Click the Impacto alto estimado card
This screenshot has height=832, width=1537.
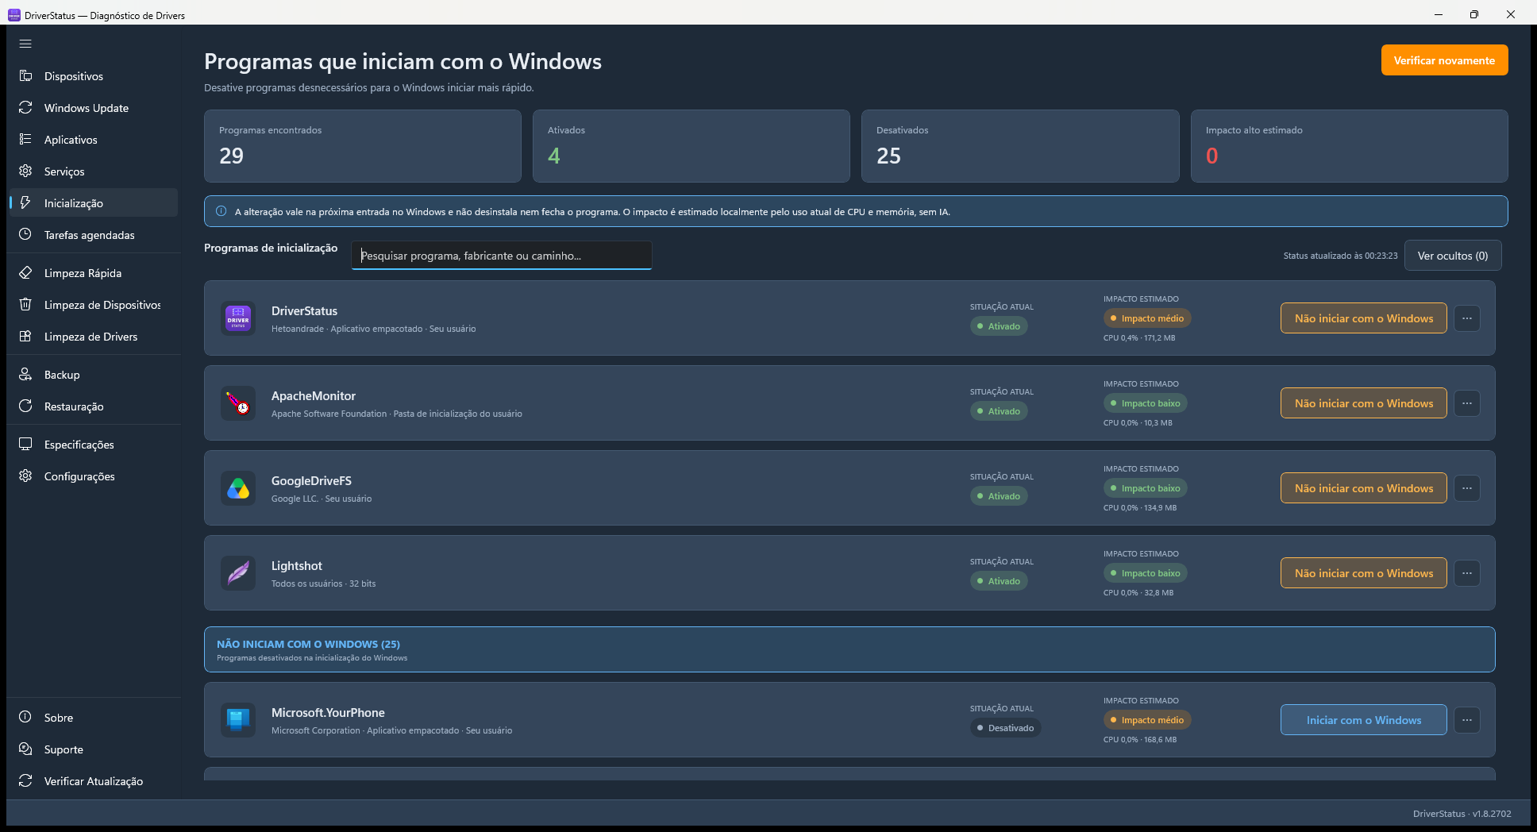coord(1349,146)
